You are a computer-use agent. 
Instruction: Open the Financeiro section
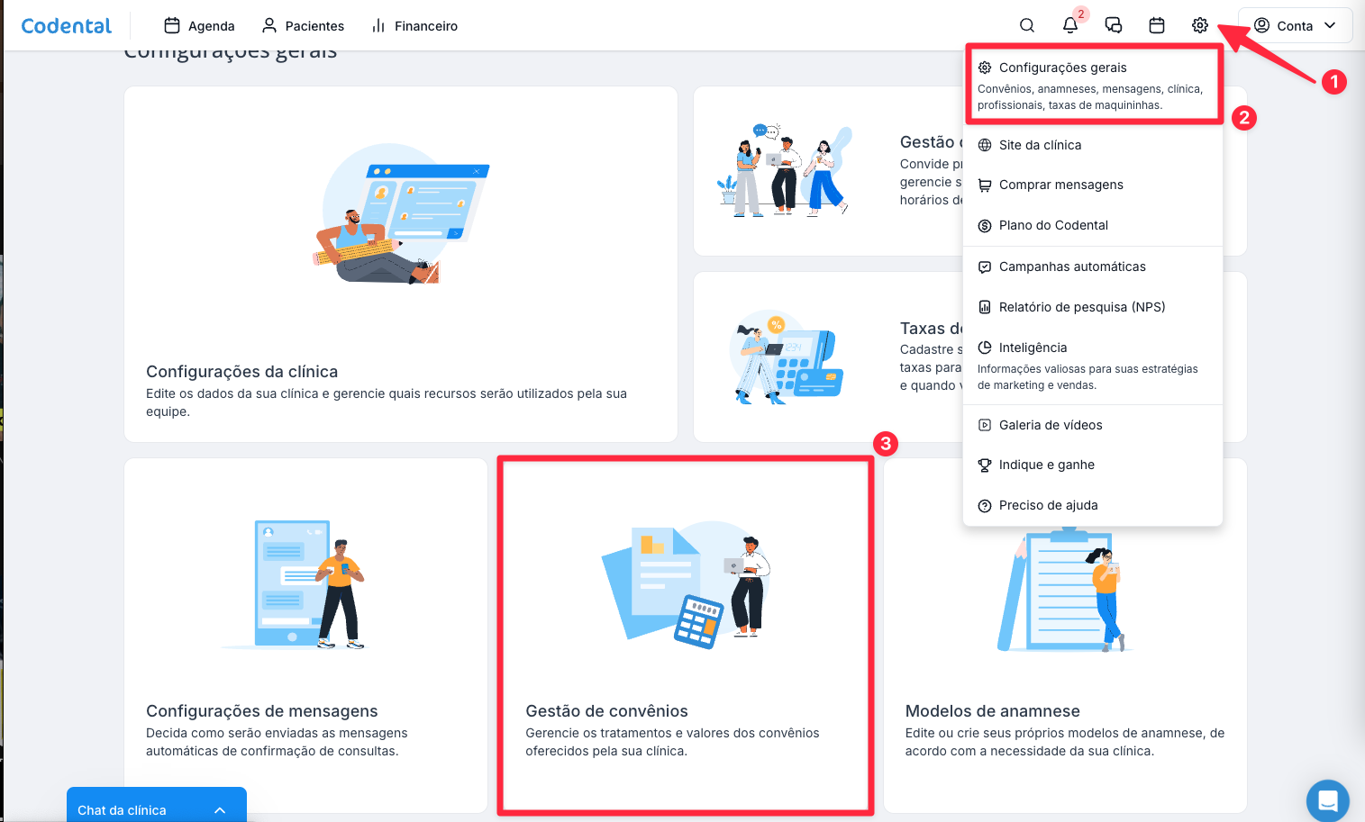(414, 25)
